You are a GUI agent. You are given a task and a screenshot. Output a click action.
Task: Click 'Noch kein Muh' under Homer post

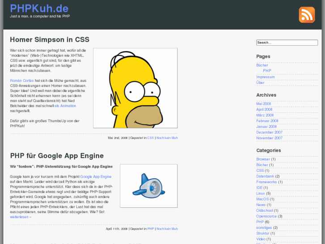[167, 138]
